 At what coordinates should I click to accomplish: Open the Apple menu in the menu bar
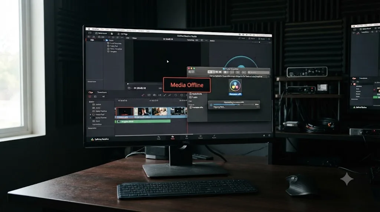[x=89, y=29]
